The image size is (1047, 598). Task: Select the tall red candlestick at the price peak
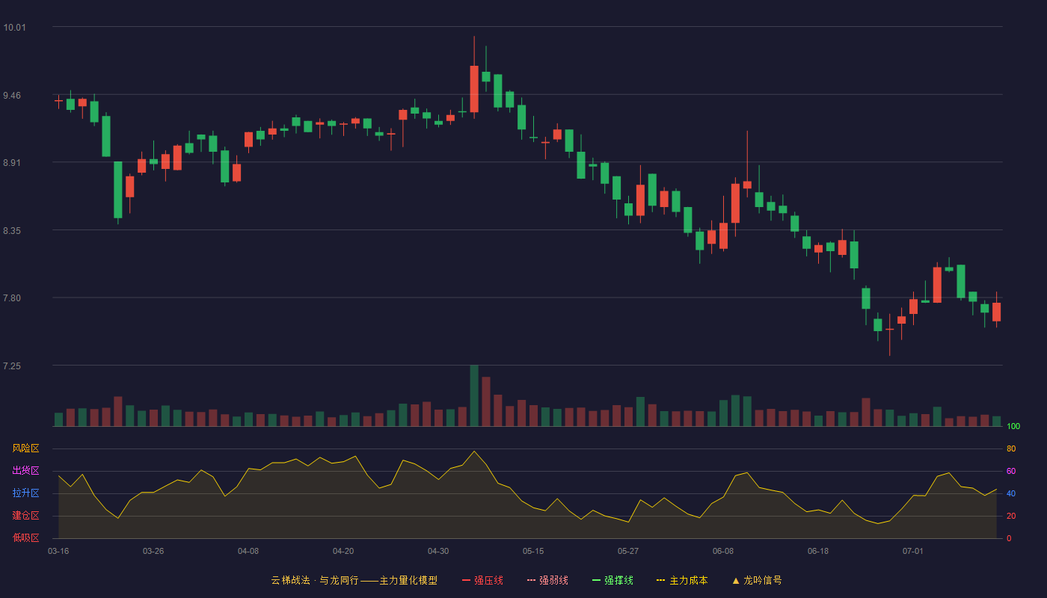474,88
